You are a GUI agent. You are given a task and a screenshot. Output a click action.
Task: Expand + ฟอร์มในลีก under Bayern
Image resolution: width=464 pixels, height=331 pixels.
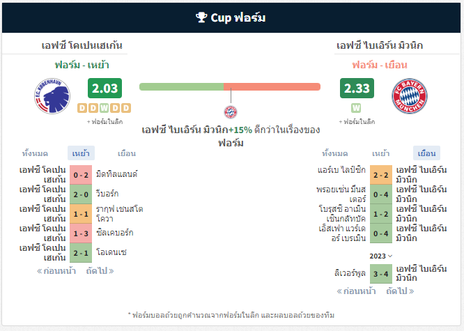pyautogui.click(x=357, y=122)
